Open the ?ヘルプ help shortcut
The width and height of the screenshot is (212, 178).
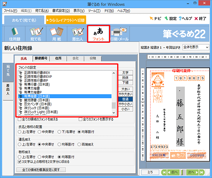[185, 18]
